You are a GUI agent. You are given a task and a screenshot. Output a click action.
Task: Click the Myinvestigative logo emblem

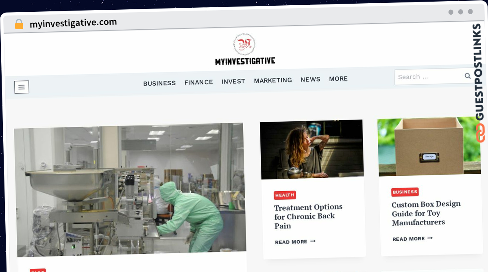(x=244, y=45)
